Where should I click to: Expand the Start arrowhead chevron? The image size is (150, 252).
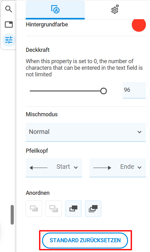pos(76,167)
